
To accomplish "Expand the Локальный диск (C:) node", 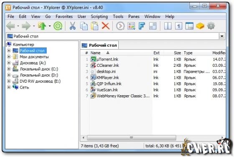I will [9, 69].
